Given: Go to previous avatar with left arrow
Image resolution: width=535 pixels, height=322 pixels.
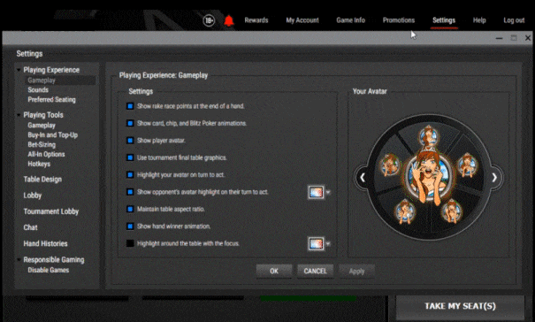Looking at the screenshot, I should 363,177.
